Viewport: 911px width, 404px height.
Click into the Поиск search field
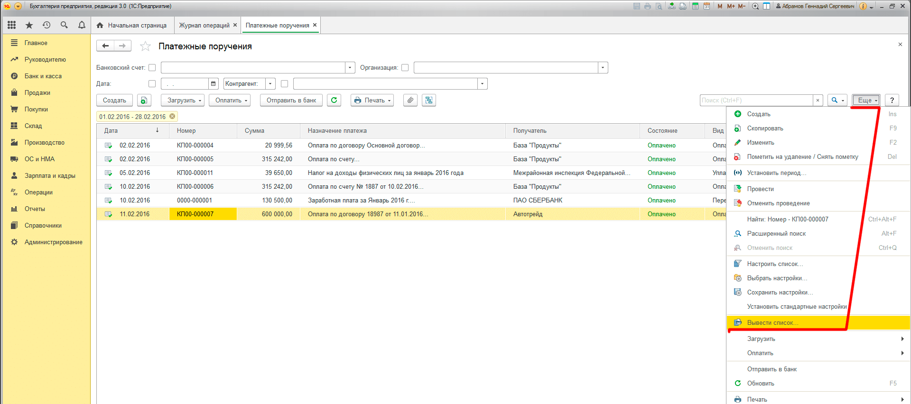(x=756, y=100)
